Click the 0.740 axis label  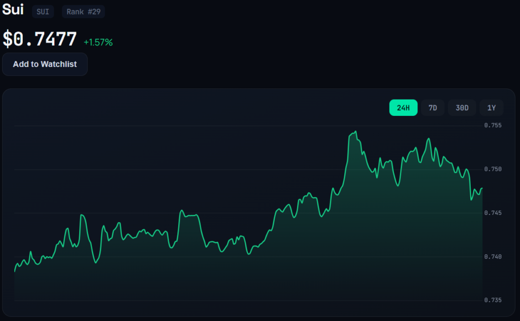(493, 256)
